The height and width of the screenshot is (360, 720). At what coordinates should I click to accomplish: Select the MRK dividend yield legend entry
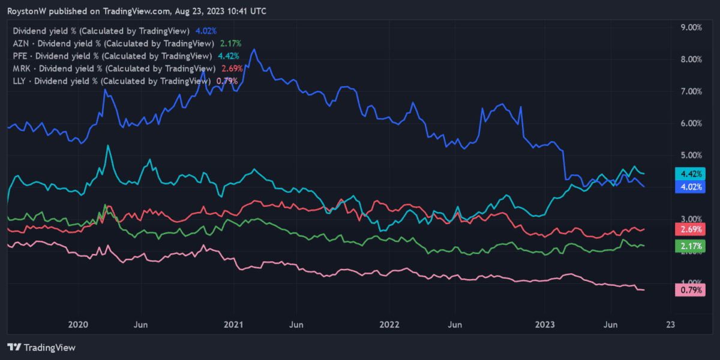tap(113, 68)
